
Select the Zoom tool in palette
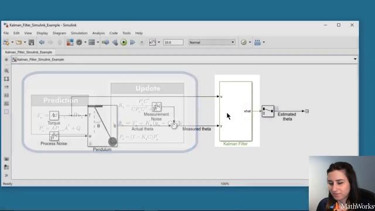(6, 71)
